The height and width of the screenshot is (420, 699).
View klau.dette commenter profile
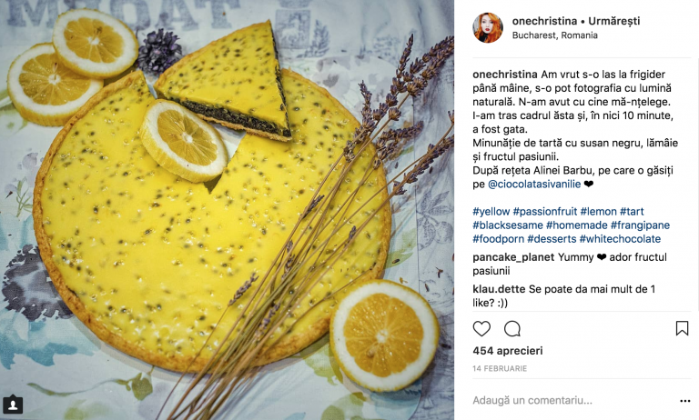[499, 289]
